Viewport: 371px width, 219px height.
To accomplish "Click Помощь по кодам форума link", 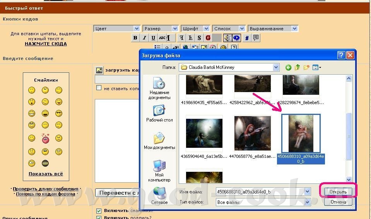I will 45,194.
